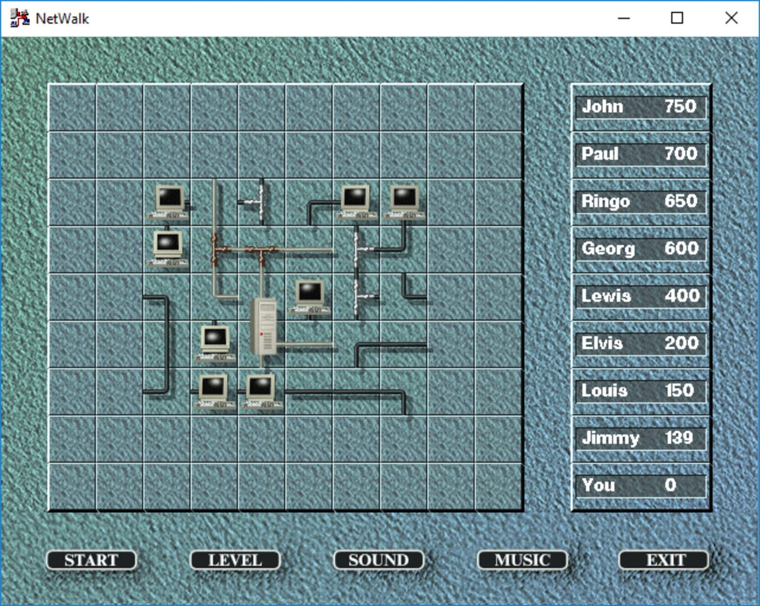760x606 pixels.
Task: Start a new game with START
Action: (x=90, y=560)
